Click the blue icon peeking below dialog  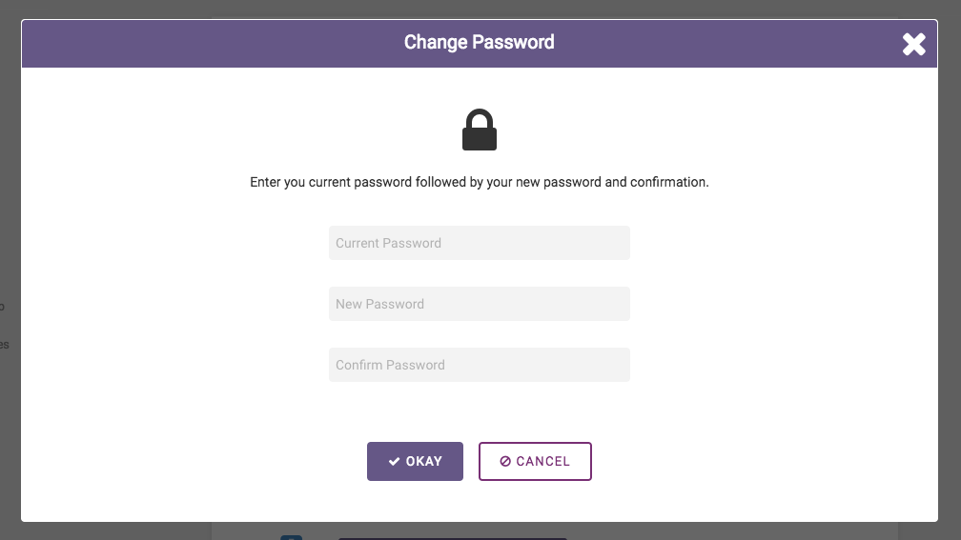pos(292,537)
